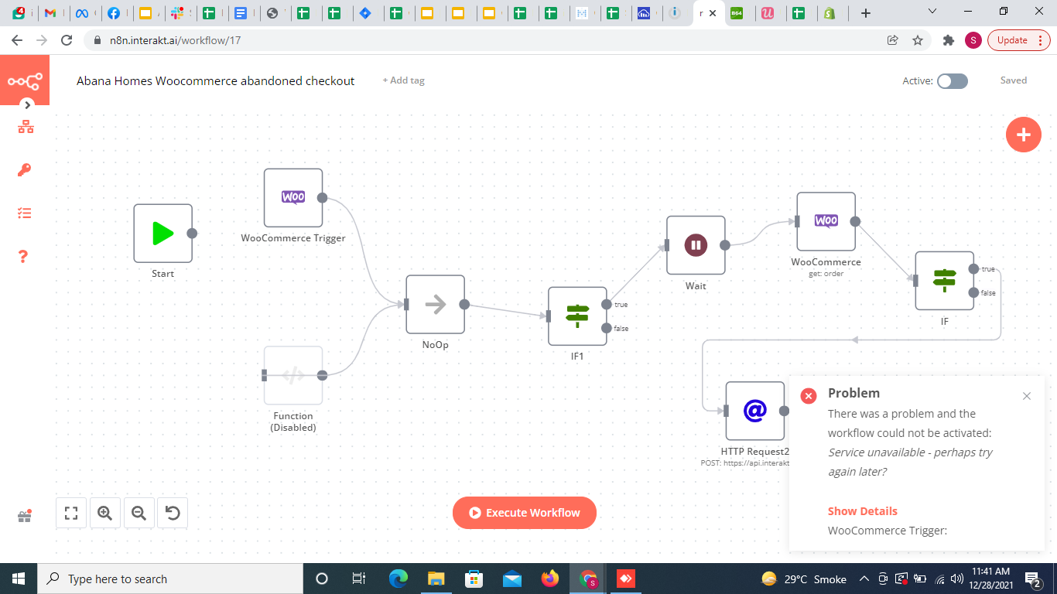Click the false output of the IF node
The image size is (1057, 594).
point(973,292)
